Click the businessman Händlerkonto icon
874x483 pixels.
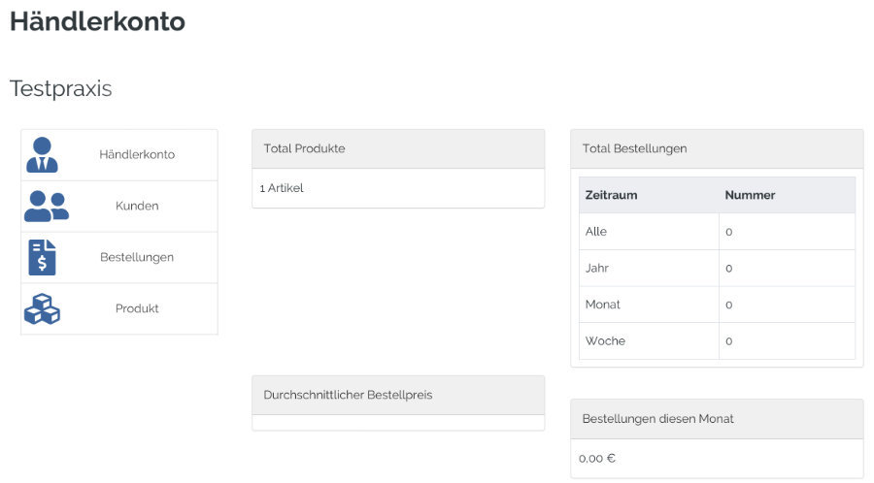[42, 154]
